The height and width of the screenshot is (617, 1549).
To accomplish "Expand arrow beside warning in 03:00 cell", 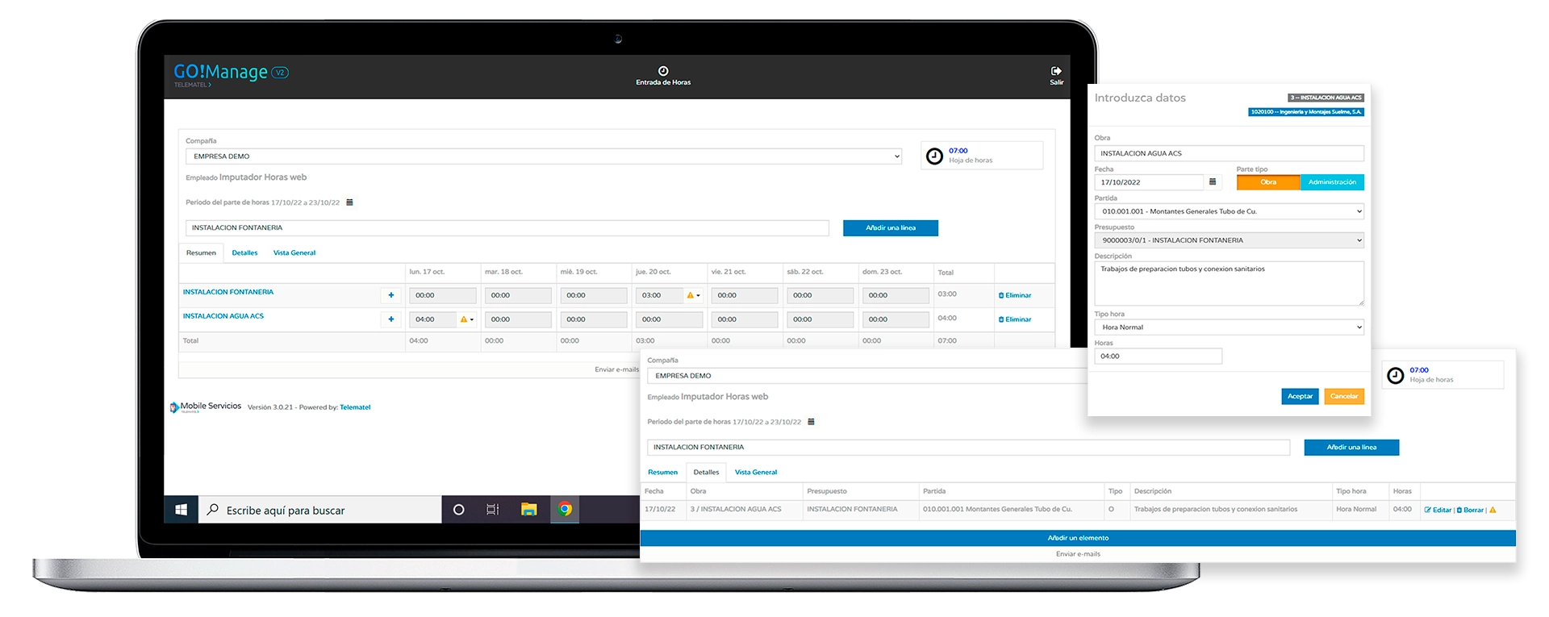I will click(x=699, y=296).
